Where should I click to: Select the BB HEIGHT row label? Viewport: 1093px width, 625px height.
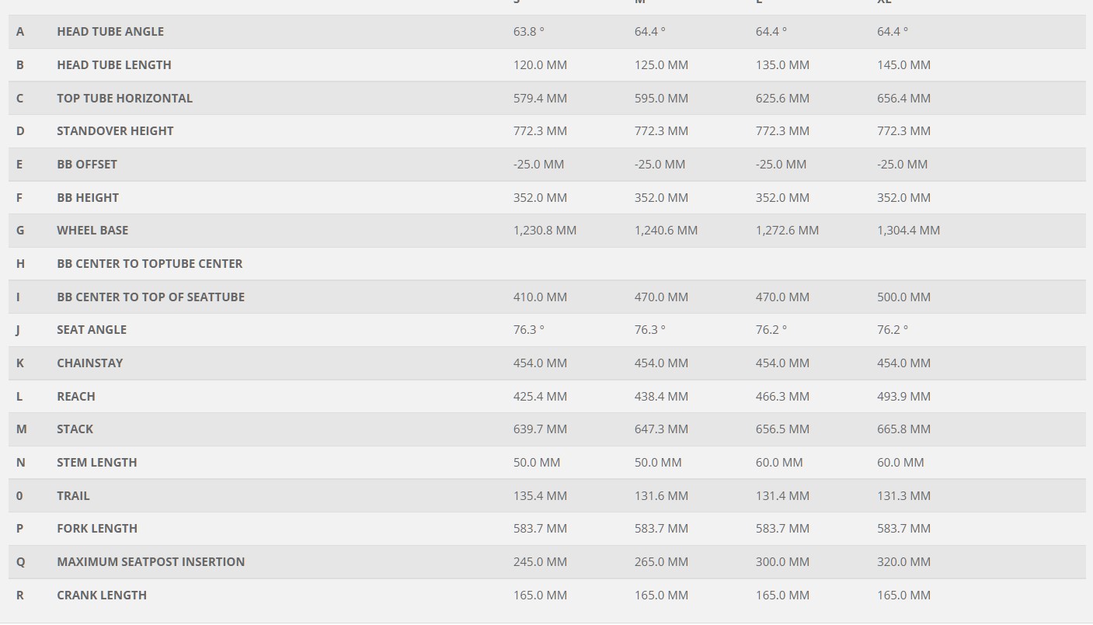click(88, 198)
